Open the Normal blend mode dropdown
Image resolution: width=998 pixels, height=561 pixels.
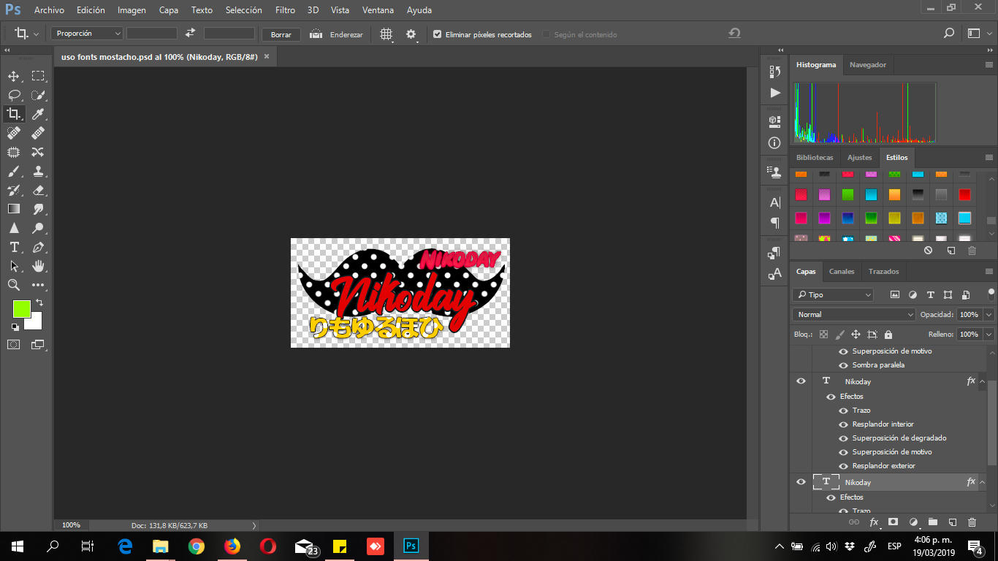pos(853,315)
